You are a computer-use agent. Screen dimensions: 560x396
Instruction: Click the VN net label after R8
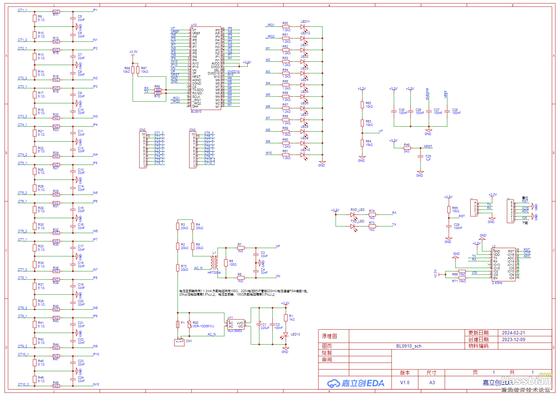coord(278,276)
